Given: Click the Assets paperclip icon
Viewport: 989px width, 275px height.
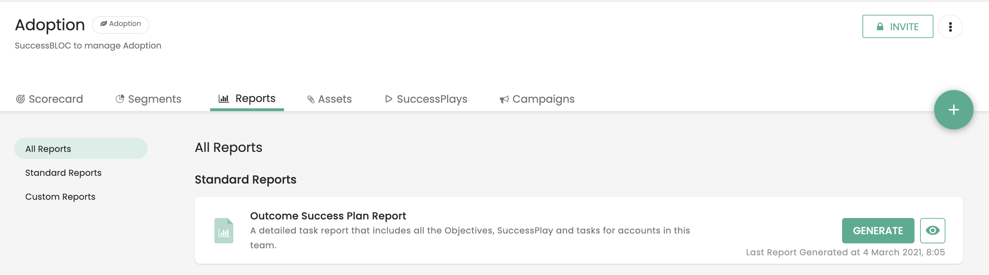Looking at the screenshot, I should pyautogui.click(x=311, y=100).
